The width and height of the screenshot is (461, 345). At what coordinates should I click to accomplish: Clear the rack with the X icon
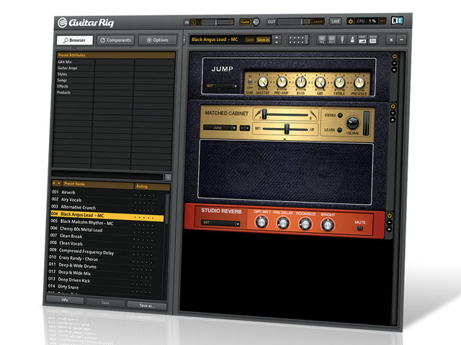[x=391, y=40]
